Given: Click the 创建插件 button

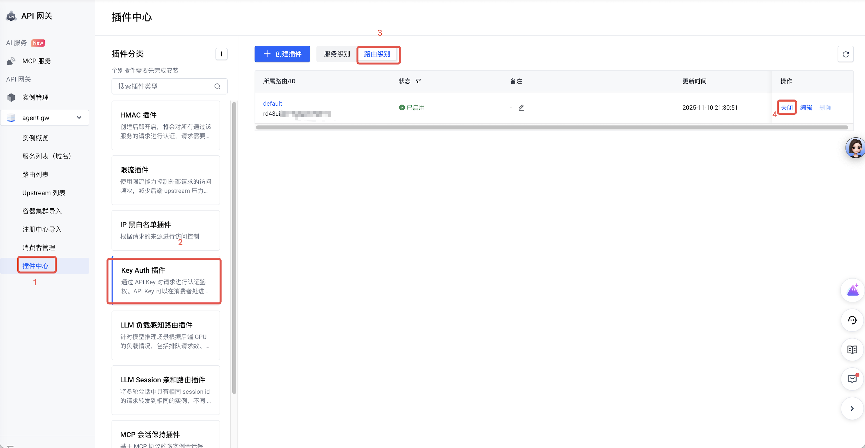Looking at the screenshot, I should point(282,54).
